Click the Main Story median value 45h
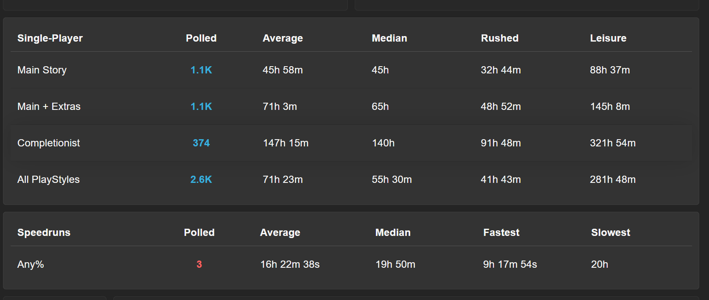The image size is (709, 300). [380, 70]
